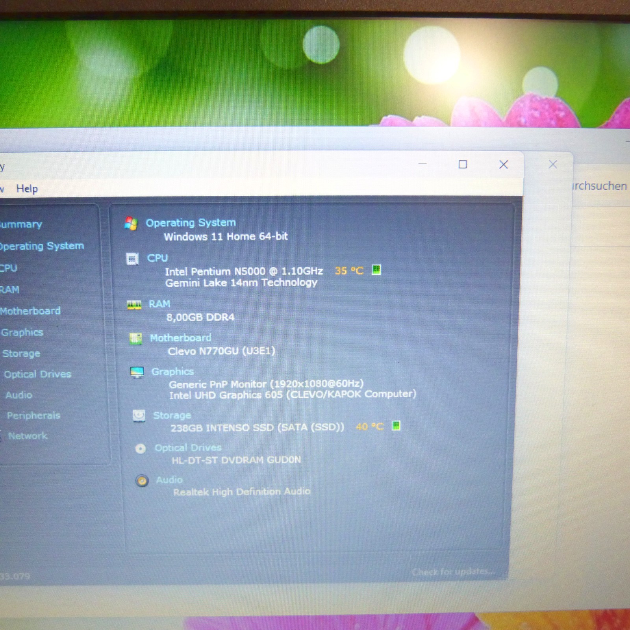Select Peripherals in the sidebar
This screenshot has height=630, width=630.
point(33,415)
